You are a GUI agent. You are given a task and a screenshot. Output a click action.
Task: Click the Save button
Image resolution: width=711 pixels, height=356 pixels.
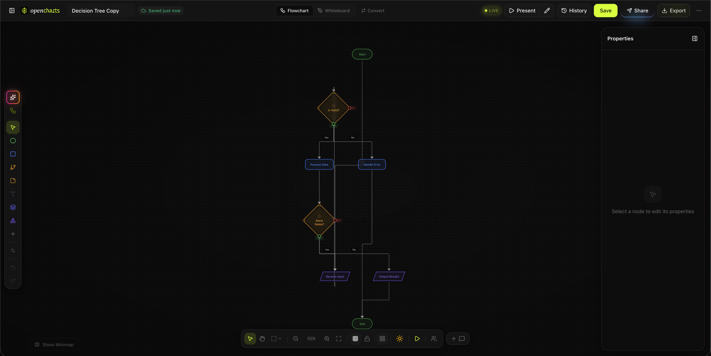coord(606,10)
